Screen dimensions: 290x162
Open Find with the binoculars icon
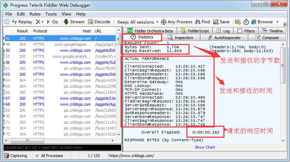click(202, 22)
